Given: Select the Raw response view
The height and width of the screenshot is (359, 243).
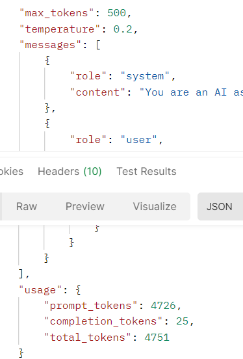Looking at the screenshot, I should click(27, 207).
